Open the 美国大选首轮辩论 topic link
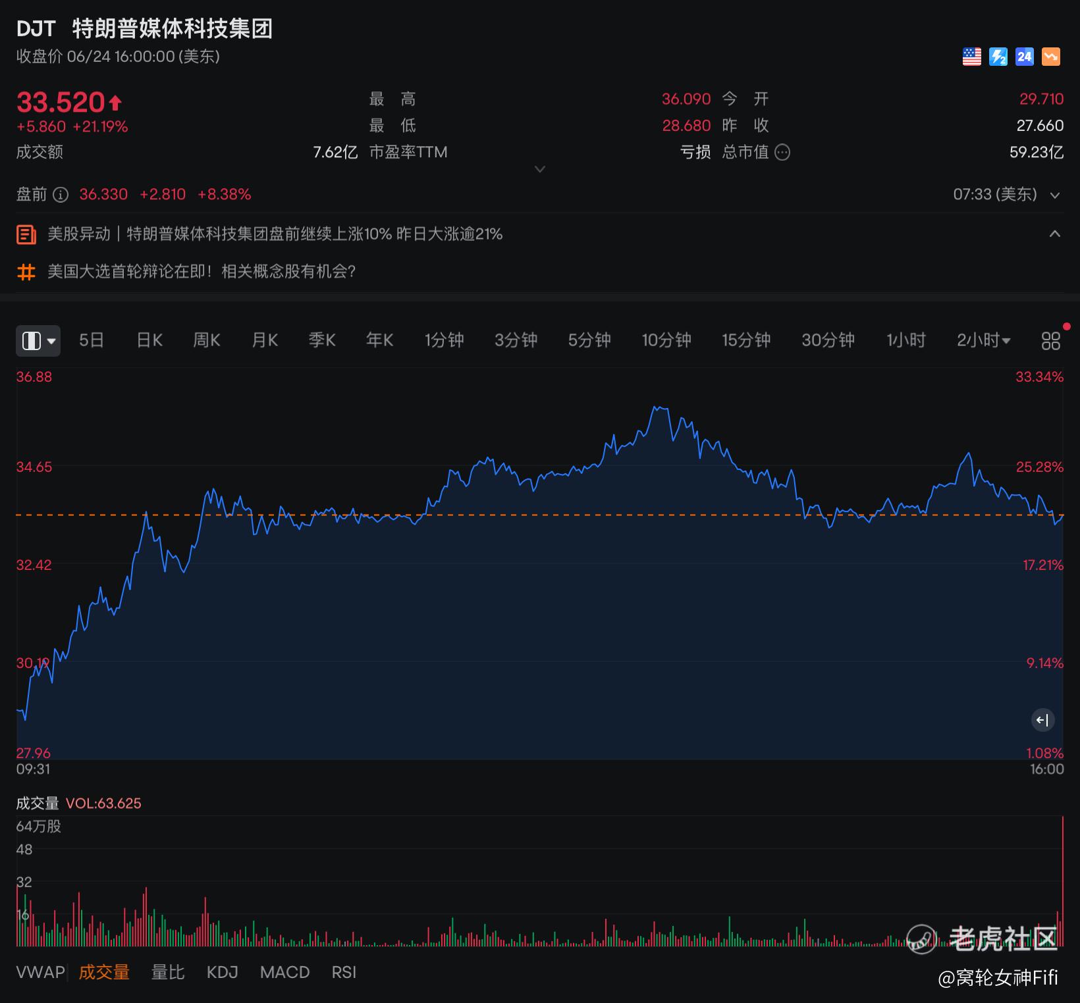 click(202, 272)
